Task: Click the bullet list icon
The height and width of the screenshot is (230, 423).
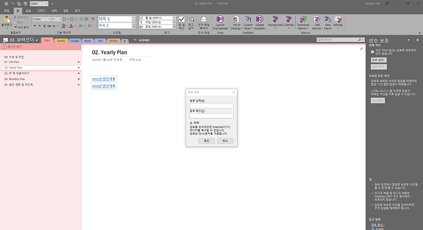Action: 64,19
